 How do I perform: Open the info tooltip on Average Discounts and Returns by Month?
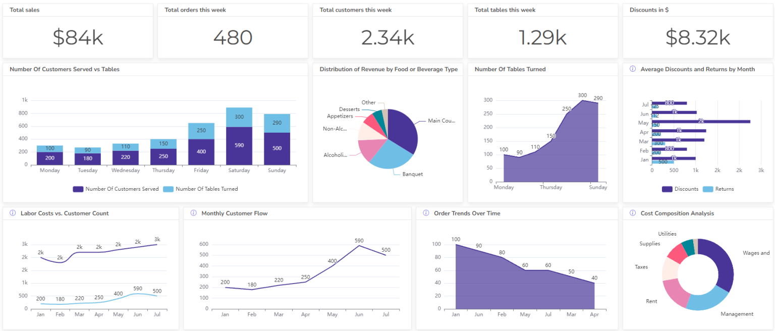[632, 69]
